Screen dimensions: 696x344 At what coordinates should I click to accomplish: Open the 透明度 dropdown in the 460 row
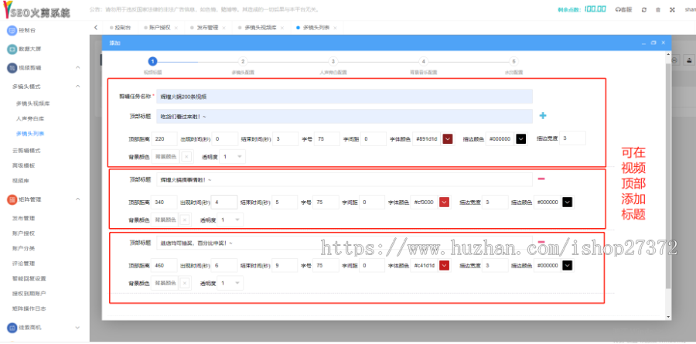(230, 283)
